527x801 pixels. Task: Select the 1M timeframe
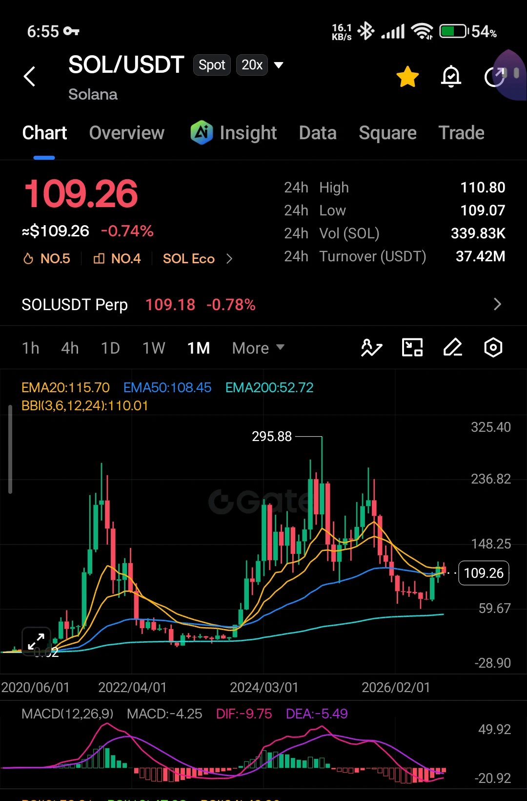pos(199,348)
